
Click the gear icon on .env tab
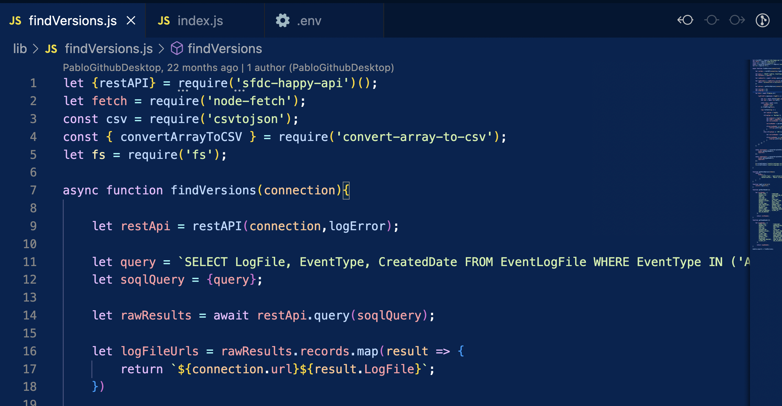(283, 21)
